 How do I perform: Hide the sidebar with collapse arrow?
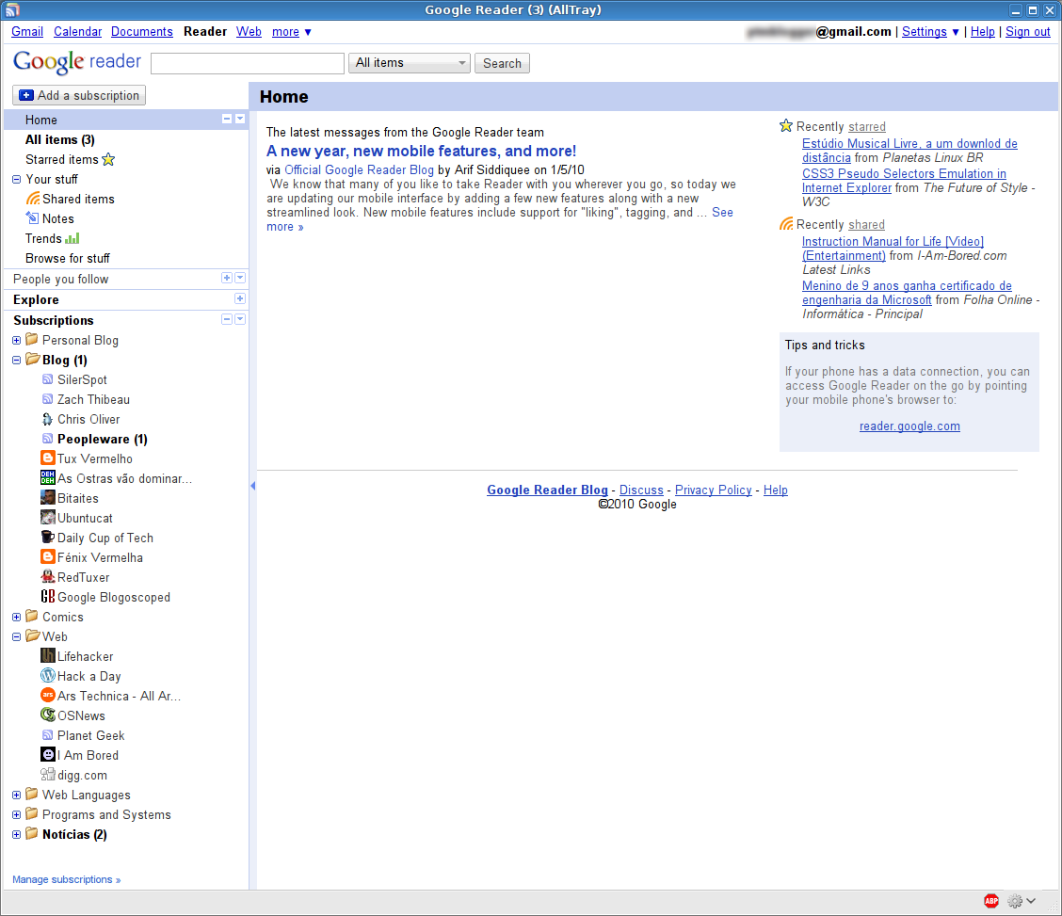coord(252,486)
